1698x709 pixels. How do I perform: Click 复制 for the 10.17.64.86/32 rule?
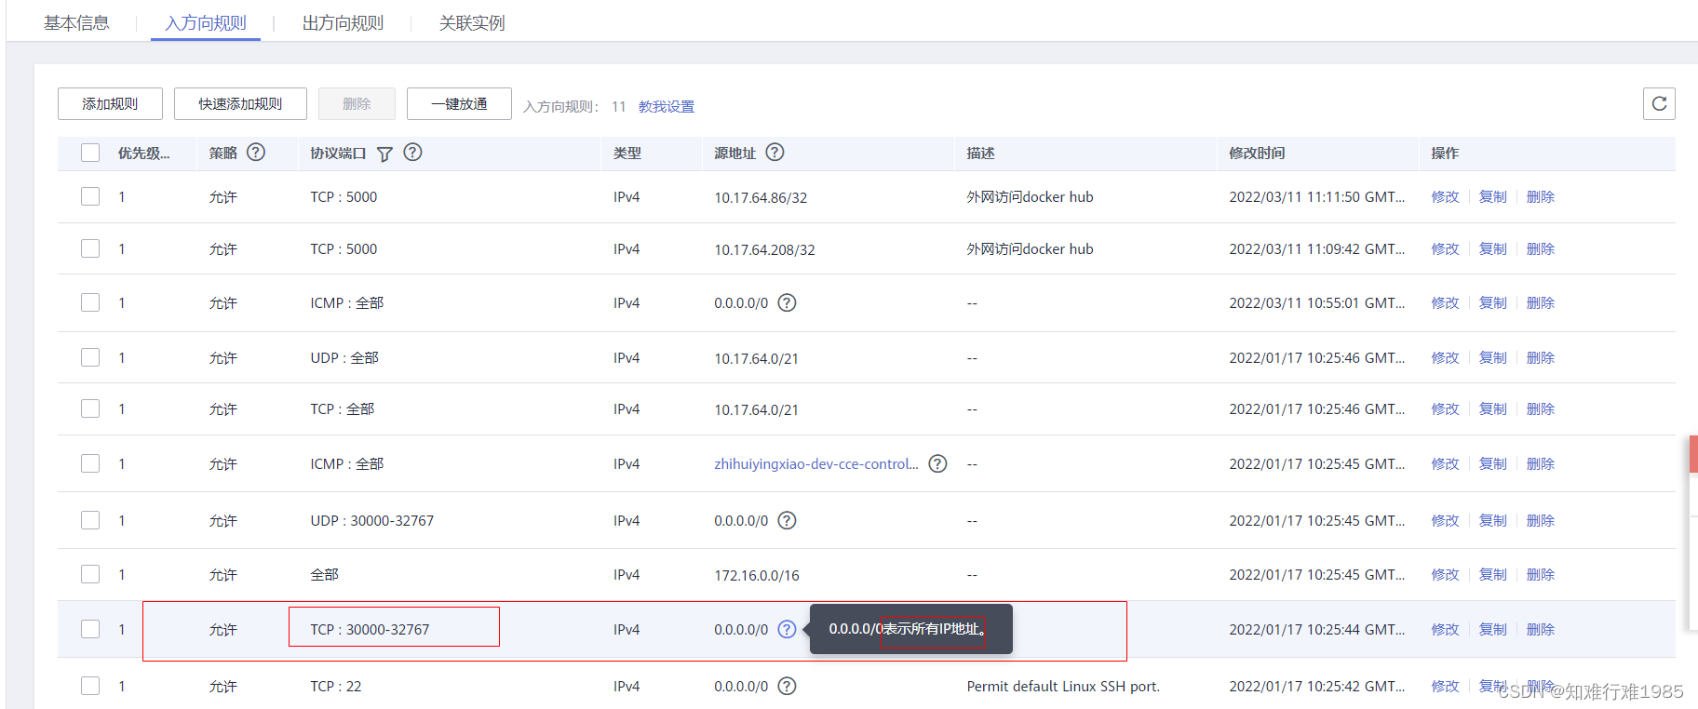pyautogui.click(x=1492, y=196)
